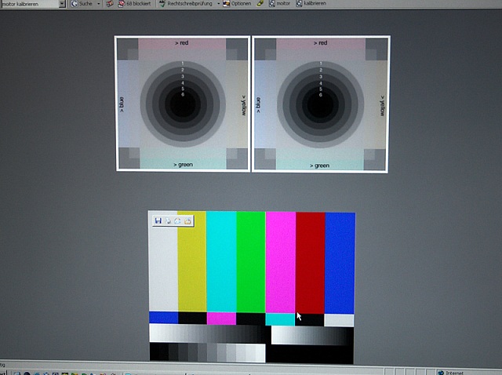Open the Optionen toolbar item
The image size is (502, 375).
click(238, 4)
